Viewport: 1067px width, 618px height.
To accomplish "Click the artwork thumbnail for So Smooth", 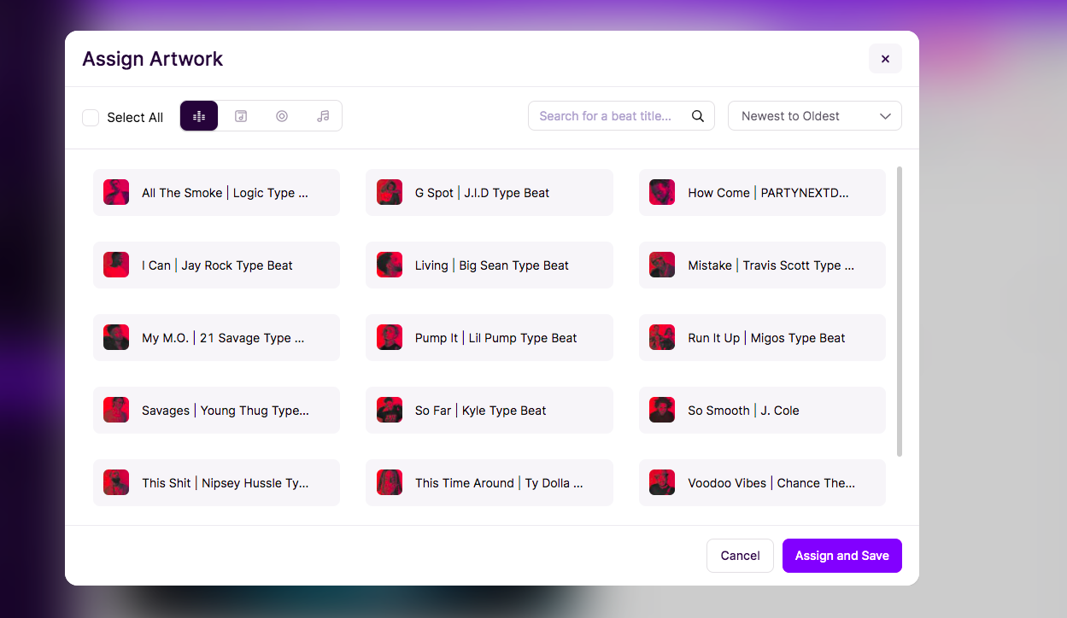I will pyautogui.click(x=662, y=411).
